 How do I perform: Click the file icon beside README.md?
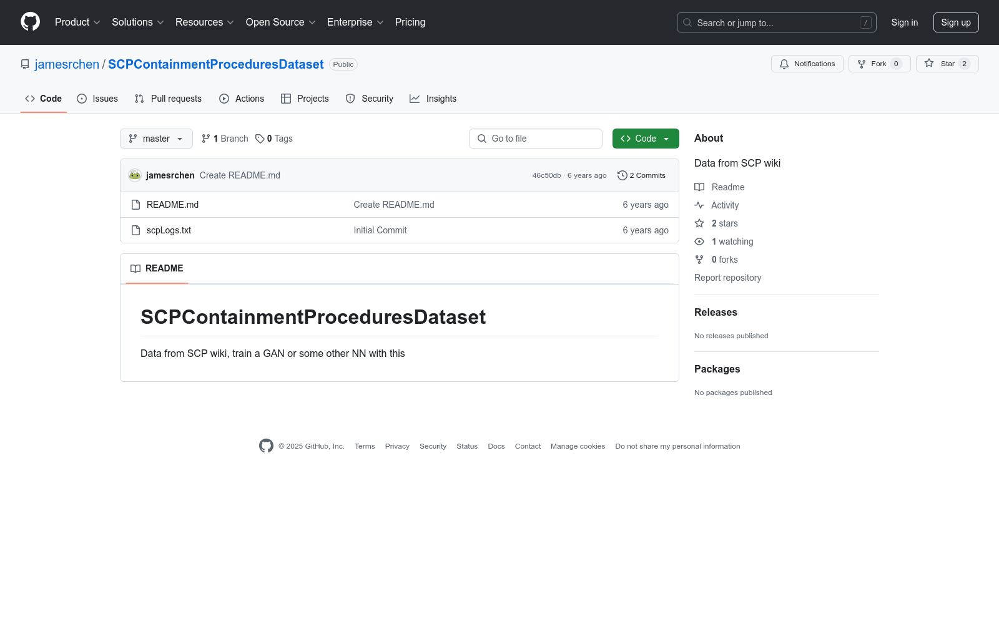(135, 205)
